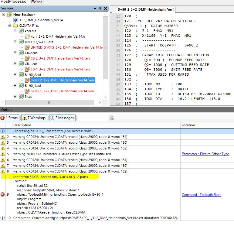
Task: Collapse the B+90_2.cut node
Action: (x=15, y=74)
